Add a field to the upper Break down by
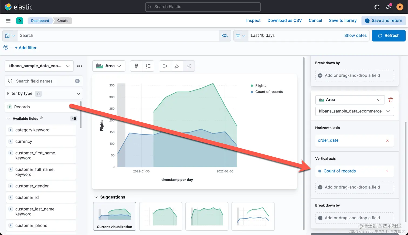Viewport: 408px width, 235px height. tap(355, 76)
